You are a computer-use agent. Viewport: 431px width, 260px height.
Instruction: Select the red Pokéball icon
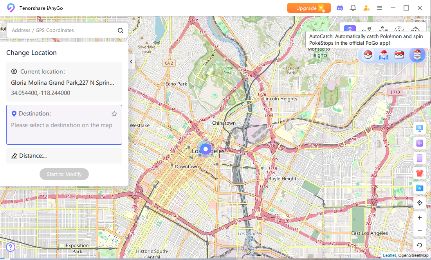tap(368, 55)
